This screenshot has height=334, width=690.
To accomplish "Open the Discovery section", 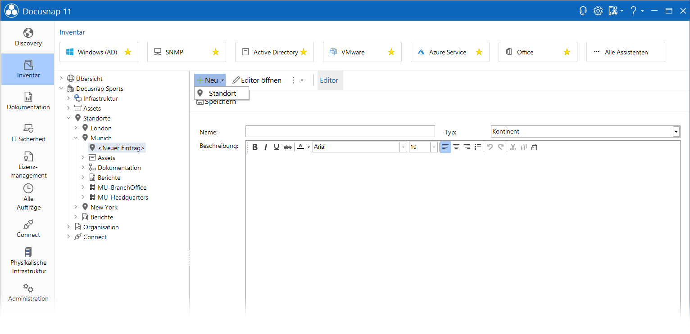I will pyautogui.click(x=28, y=38).
